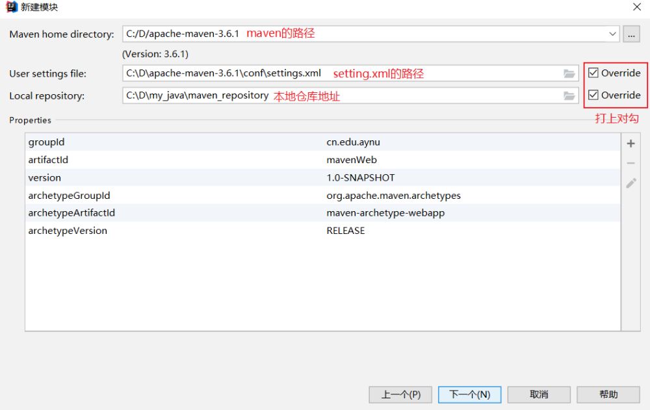Click into the Local repository path field

350,96
